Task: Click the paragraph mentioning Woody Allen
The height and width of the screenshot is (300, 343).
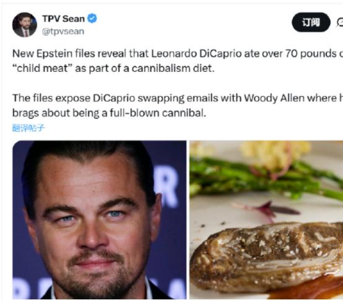Action: point(178,105)
